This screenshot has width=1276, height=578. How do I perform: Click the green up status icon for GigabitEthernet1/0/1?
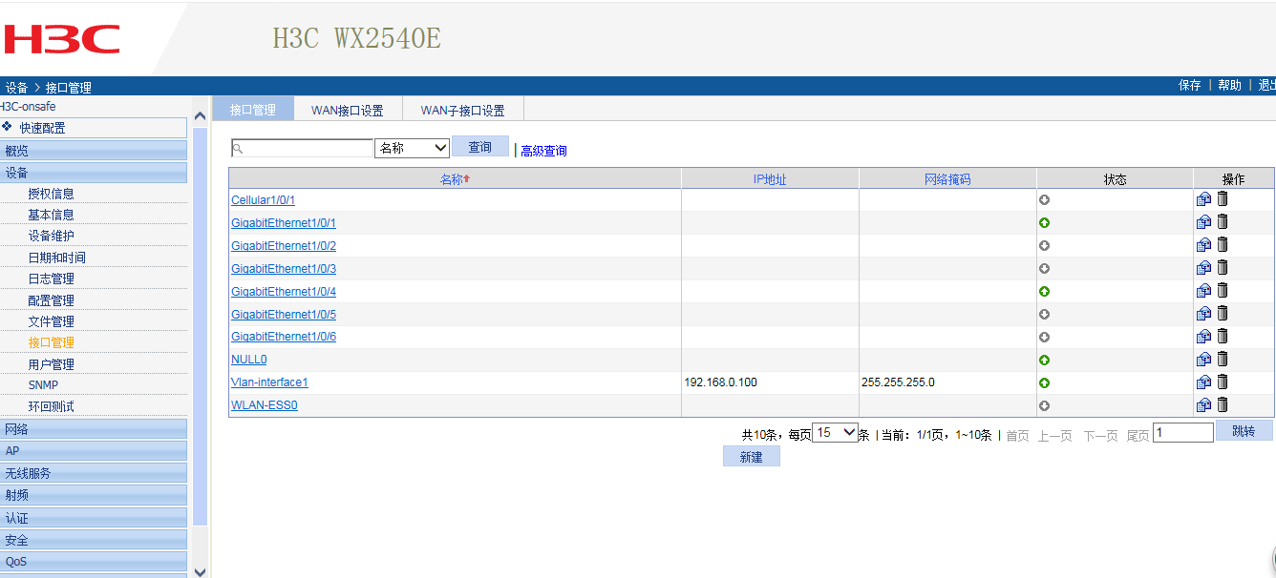1045,223
